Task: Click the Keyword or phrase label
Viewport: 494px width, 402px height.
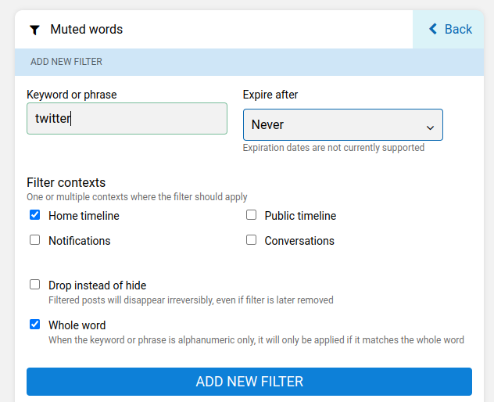Action: pyautogui.click(x=72, y=95)
